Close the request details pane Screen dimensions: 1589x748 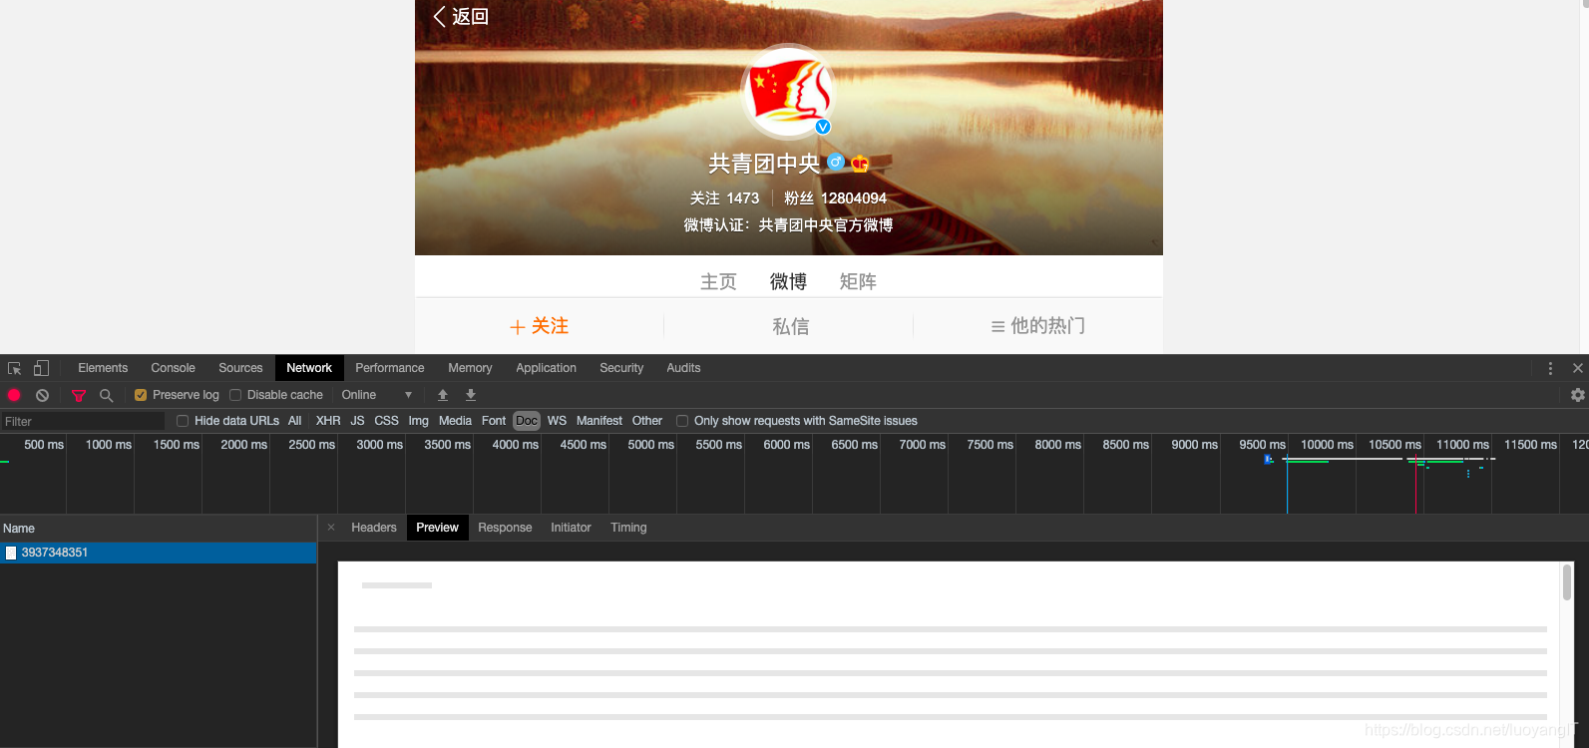tap(331, 528)
